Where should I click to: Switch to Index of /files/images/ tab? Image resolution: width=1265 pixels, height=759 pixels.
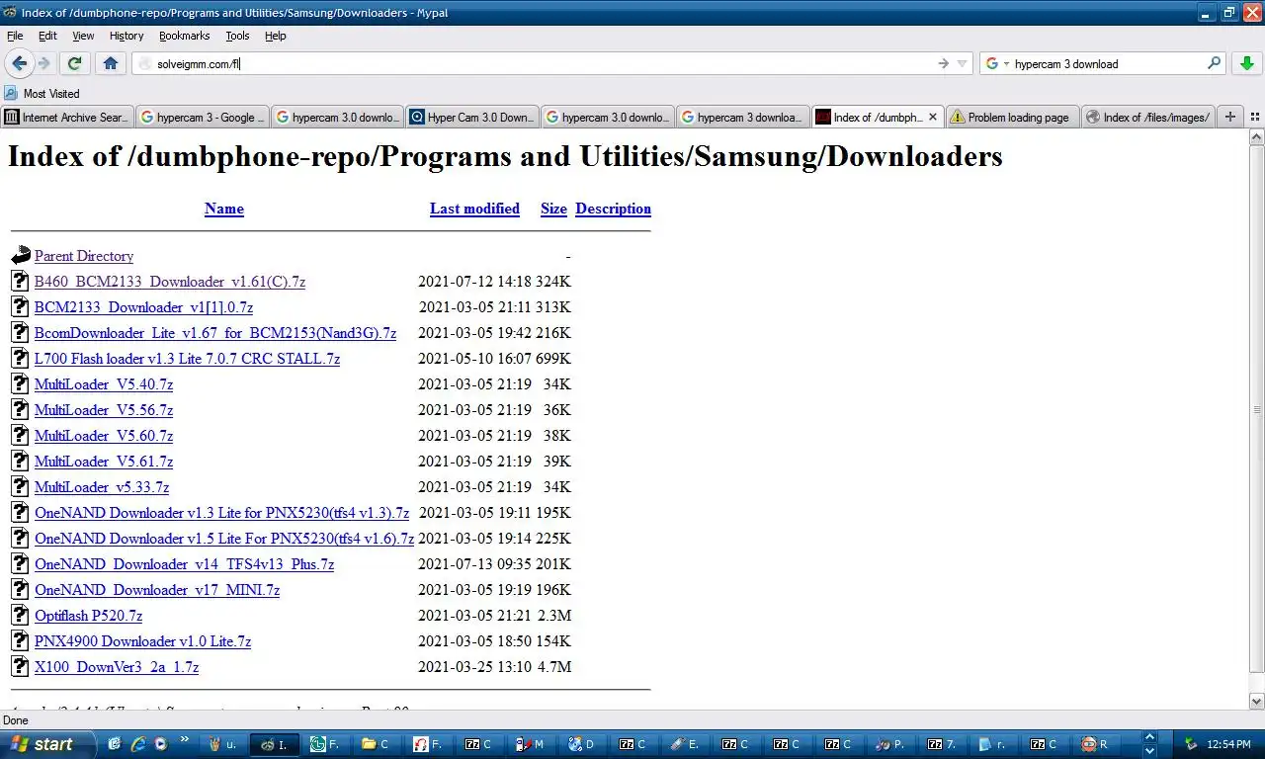tap(1147, 117)
